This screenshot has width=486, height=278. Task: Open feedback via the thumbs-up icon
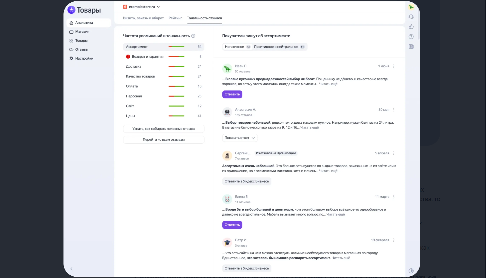[411, 27]
